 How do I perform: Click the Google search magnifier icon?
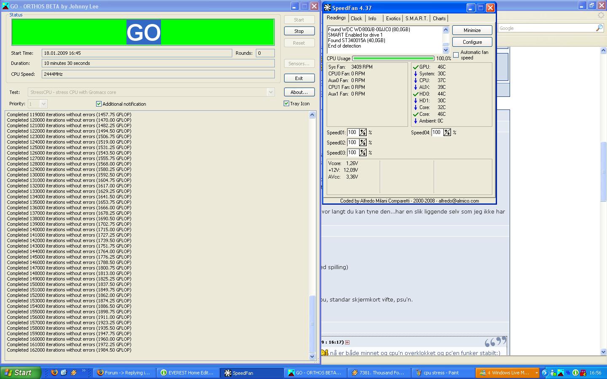point(599,28)
